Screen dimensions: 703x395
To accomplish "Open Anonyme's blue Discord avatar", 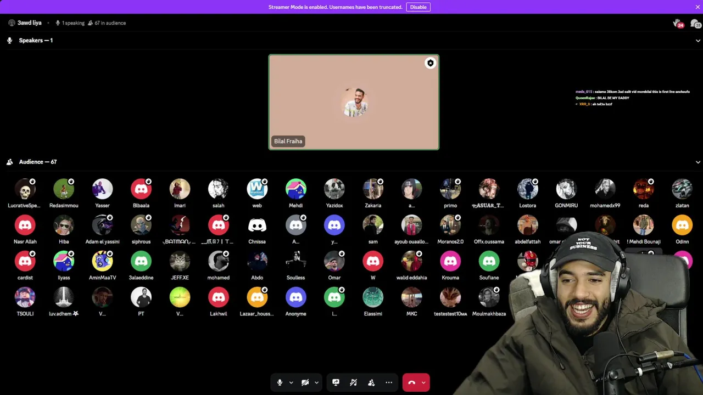I will [x=295, y=297].
